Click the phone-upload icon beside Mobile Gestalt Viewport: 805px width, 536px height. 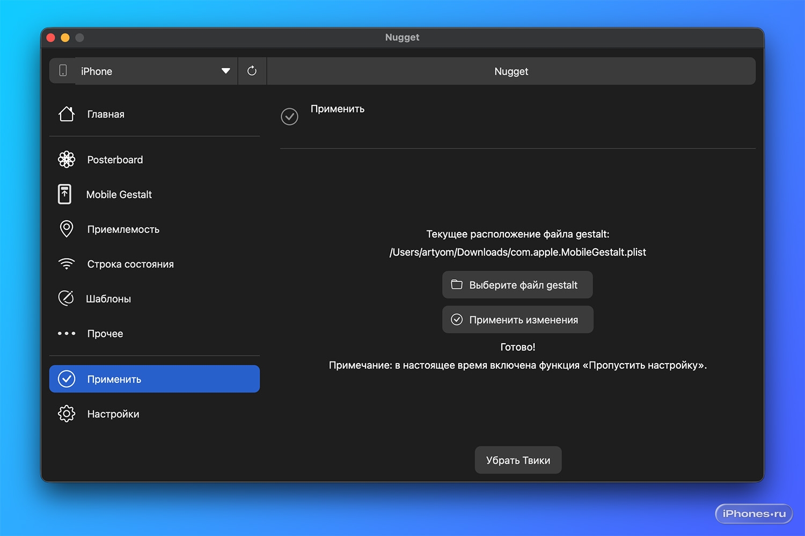[64, 194]
